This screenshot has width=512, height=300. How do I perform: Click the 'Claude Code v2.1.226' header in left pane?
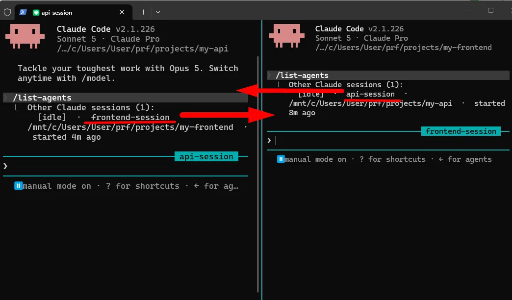106,29
